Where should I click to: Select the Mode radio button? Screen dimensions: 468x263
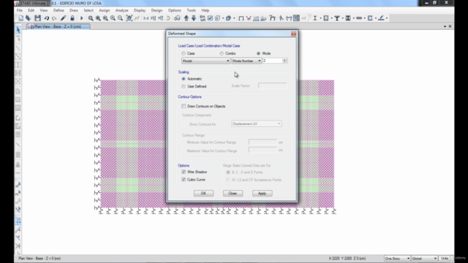[x=258, y=53]
